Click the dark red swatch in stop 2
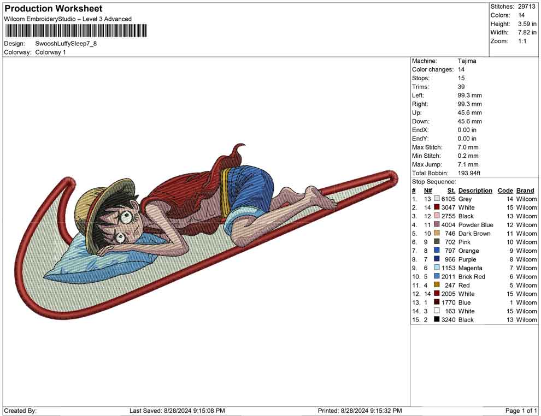Screen dimensions: 541x416 pyautogui.click(x=437, y=207)
